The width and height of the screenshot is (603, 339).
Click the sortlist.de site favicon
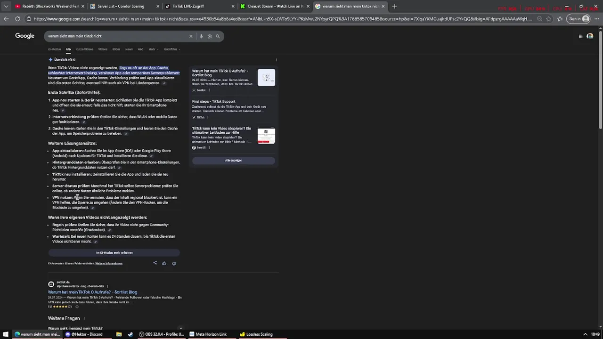coord(51,284)
